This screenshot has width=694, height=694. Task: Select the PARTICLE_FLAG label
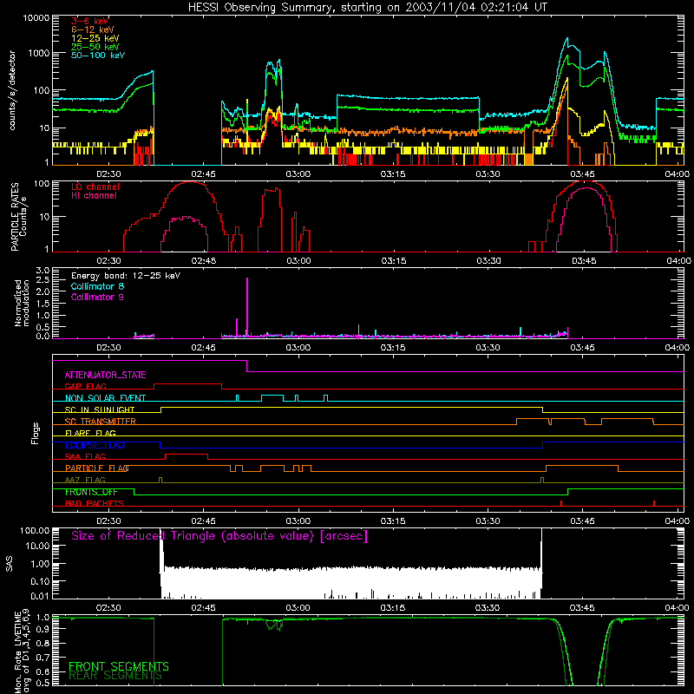[x=97, y=468]
